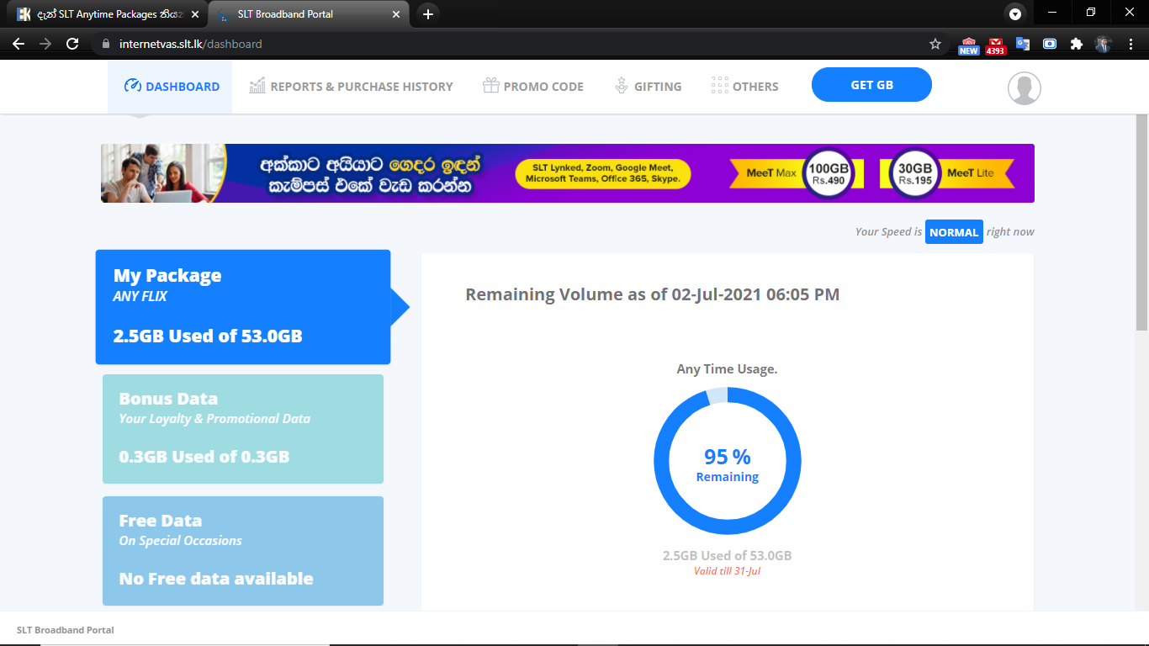This screenshot has width=1149, height=646.
Task: Bookmark this page with the star icon
Action: click(935, 44)
